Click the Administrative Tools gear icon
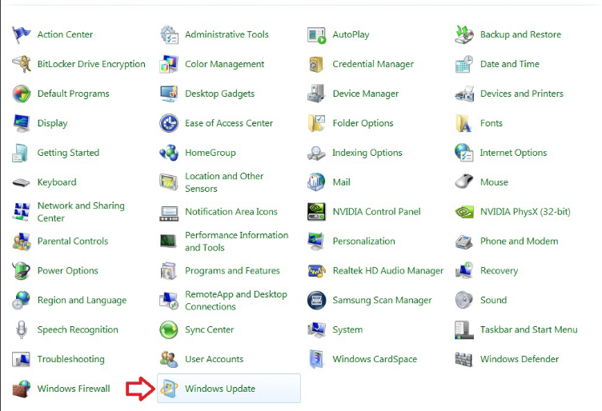This screenshot has height=411, width=602. pyautogui.click(x=169, y=34)
